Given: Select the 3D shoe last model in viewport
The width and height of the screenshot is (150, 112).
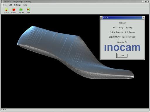Looking at the screenshot, I should 75,52.
